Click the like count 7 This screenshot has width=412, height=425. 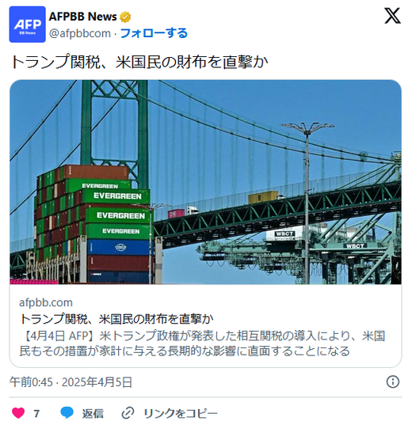36,413
